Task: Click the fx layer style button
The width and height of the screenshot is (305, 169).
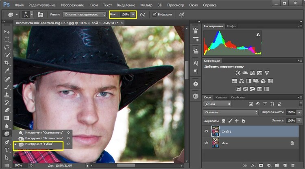Action: 253,165
